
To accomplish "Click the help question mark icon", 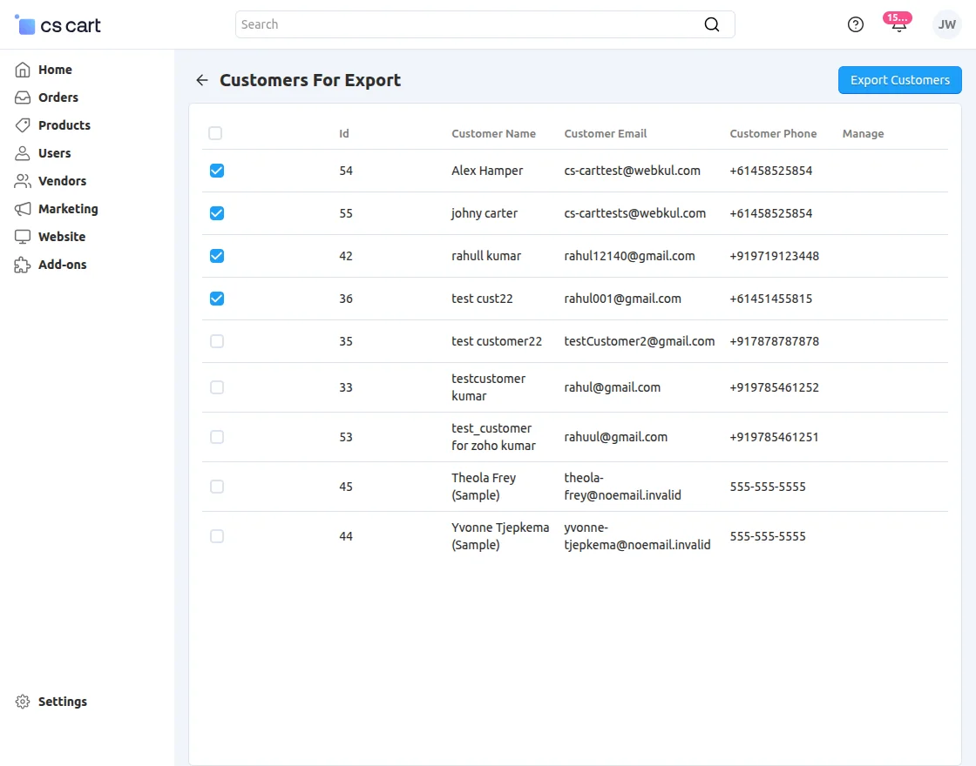I will tap(855, 24).
